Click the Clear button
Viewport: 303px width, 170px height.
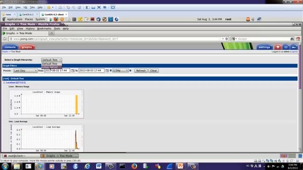coord(153,71)
